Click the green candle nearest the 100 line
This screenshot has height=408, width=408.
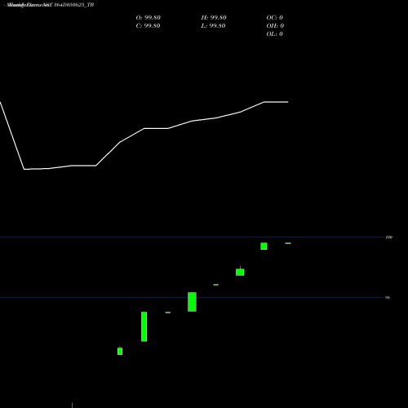[x=264, y=246]
